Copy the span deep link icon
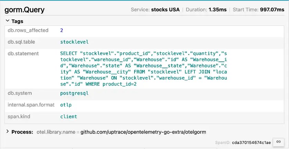The image size is (289, 149). (x=279, y=141)
